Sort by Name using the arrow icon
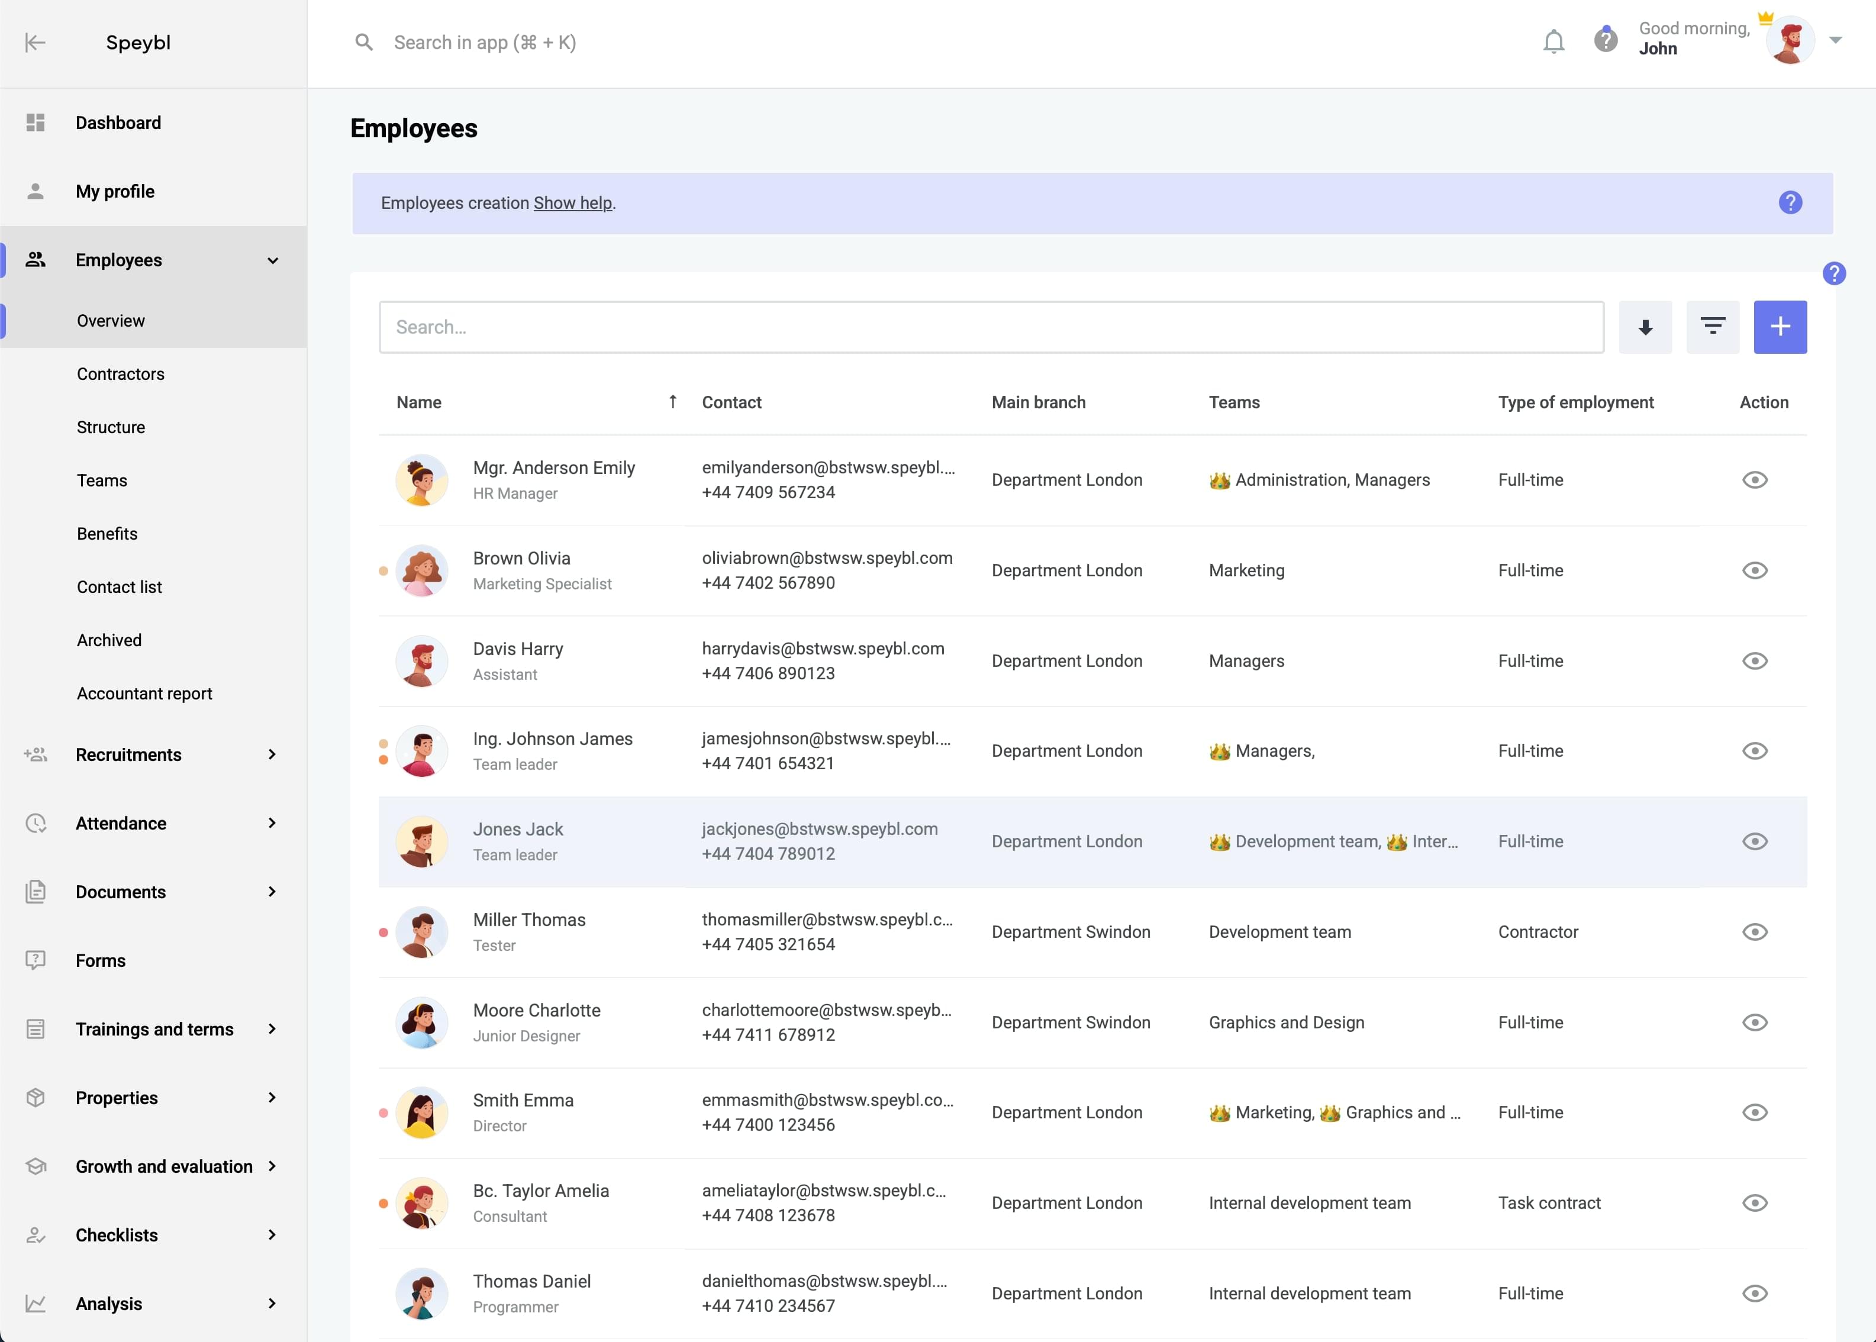 pyautogui.click(x=673, y=402)
